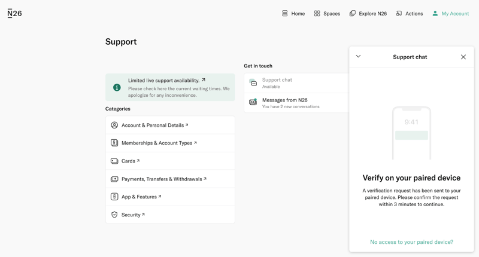Click the Security shield icon

click(x=114, y=215)
